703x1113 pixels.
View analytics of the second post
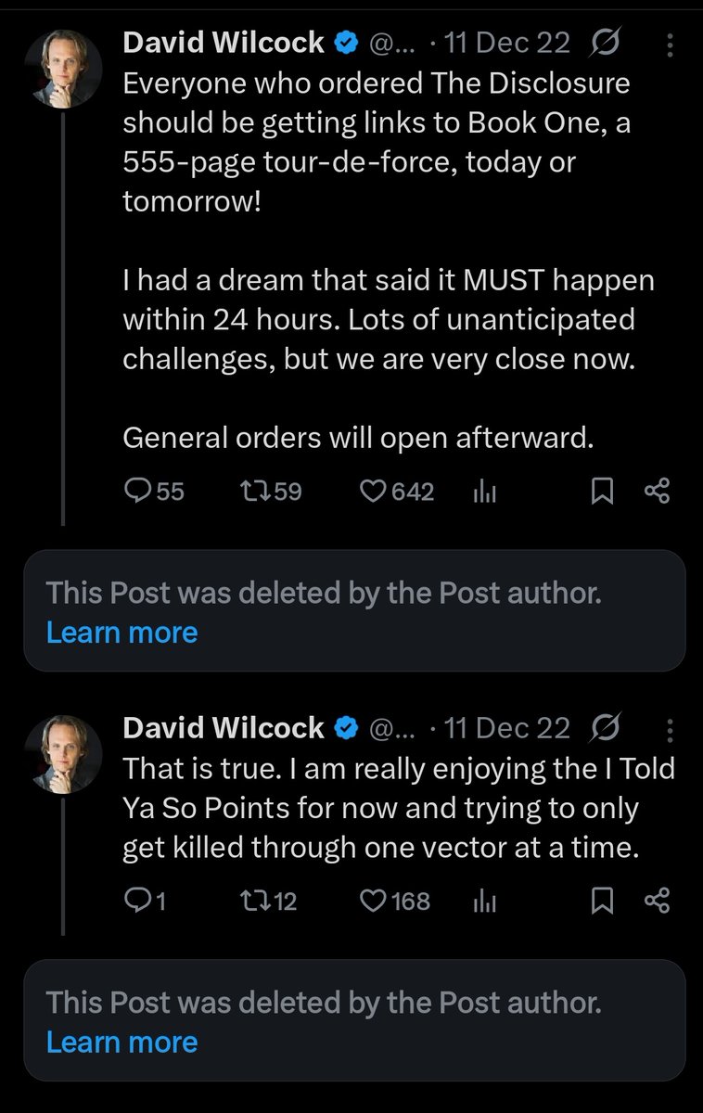pyautogui.click(x=486, y=901)
